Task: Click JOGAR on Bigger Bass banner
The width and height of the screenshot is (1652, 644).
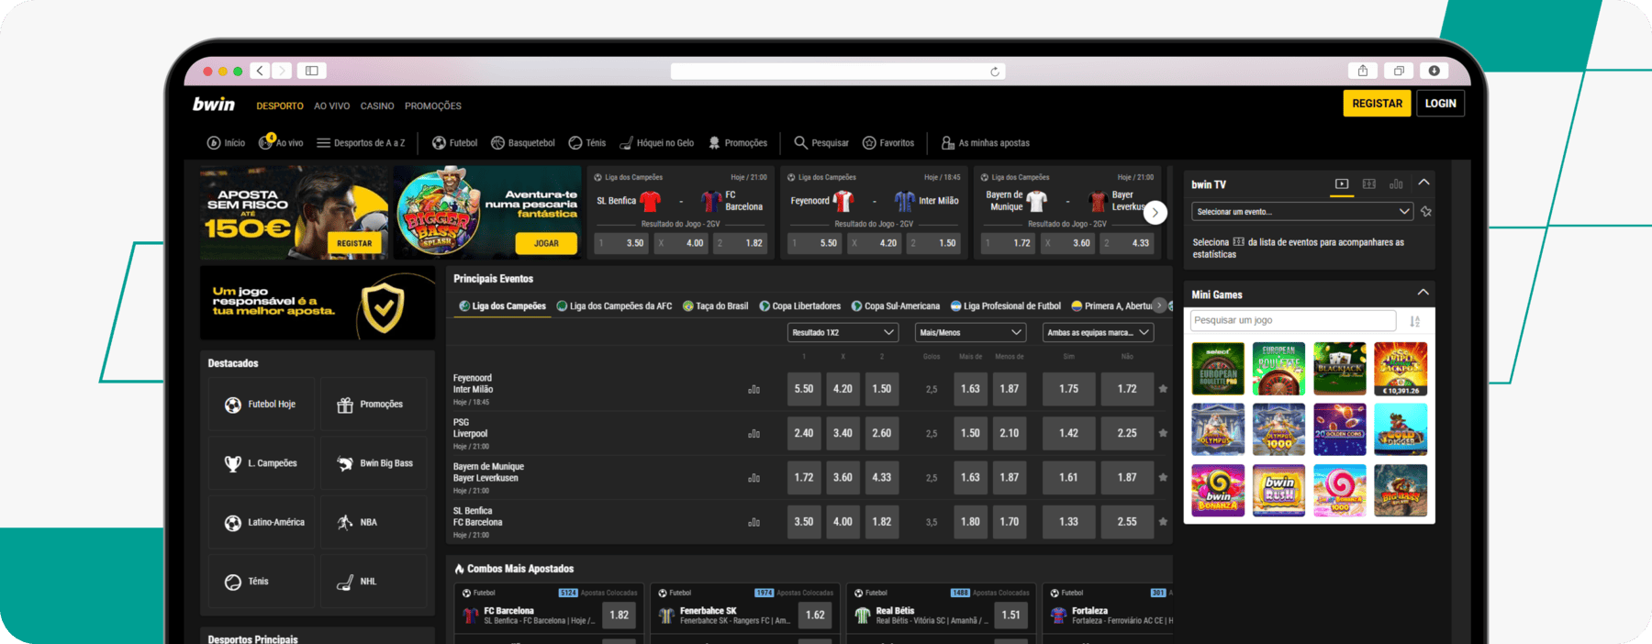Action: [546, 243]
